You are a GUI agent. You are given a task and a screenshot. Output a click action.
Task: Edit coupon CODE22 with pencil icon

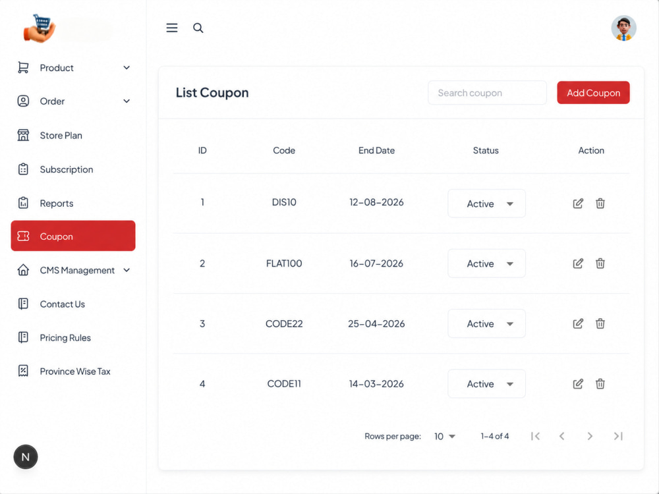point(578,323)
